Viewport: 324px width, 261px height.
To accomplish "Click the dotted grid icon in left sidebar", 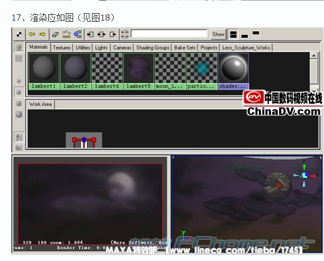I will click(19, 59).
